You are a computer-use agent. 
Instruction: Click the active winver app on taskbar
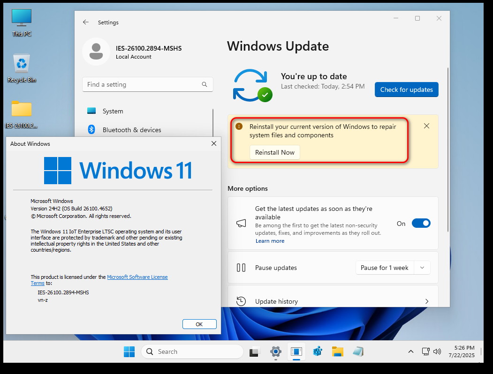tap(296, 352)
